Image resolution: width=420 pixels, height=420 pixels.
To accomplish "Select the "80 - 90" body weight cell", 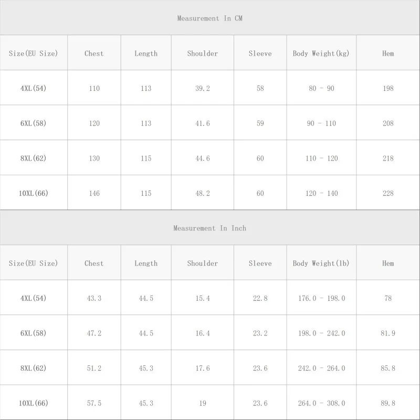I will coord(321,88).
